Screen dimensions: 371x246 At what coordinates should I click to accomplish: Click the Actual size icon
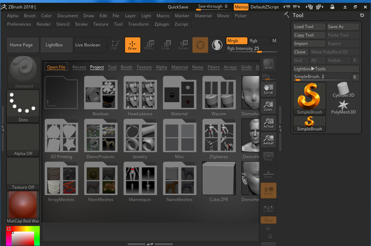click(x=268, y=122)
